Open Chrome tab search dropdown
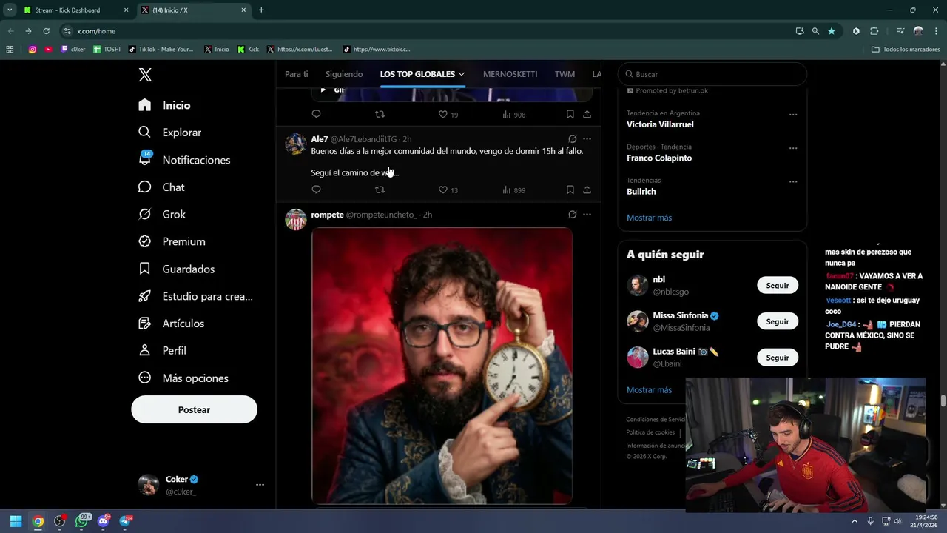This screenshot has height=533, width=947. coord(10,10)
